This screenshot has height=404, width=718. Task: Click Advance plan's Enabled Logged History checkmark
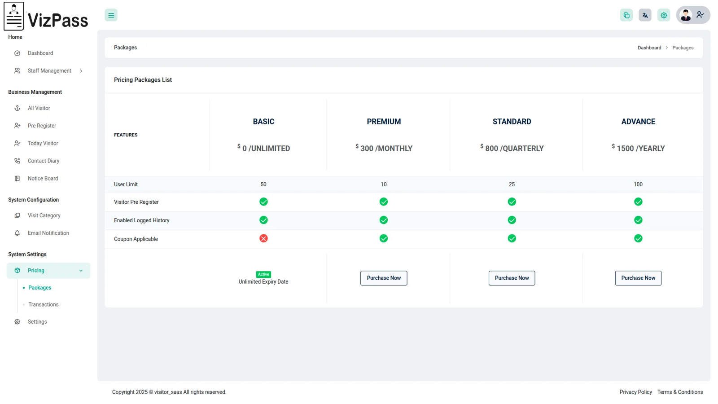(x=638, y=220)
